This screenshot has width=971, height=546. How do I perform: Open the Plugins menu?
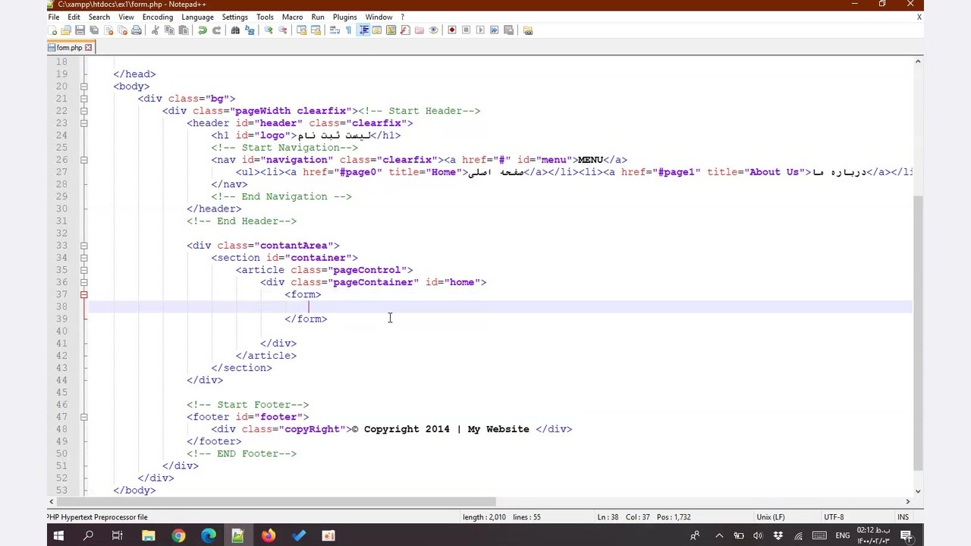point(344,17)
